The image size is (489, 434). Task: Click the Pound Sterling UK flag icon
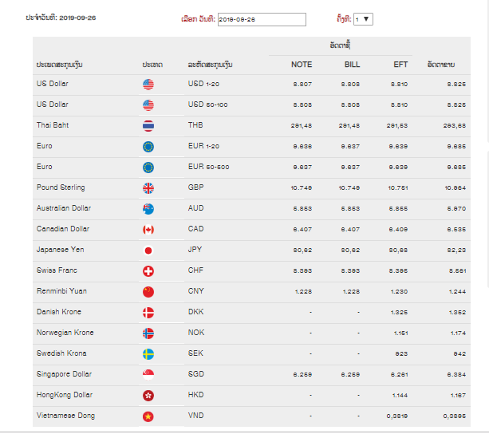148,188
